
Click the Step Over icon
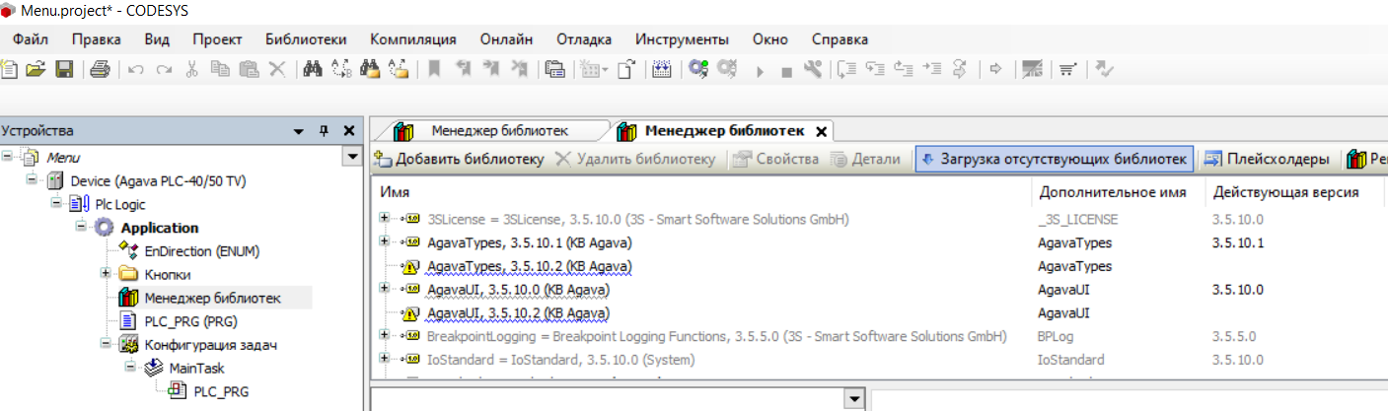point(846,70)
